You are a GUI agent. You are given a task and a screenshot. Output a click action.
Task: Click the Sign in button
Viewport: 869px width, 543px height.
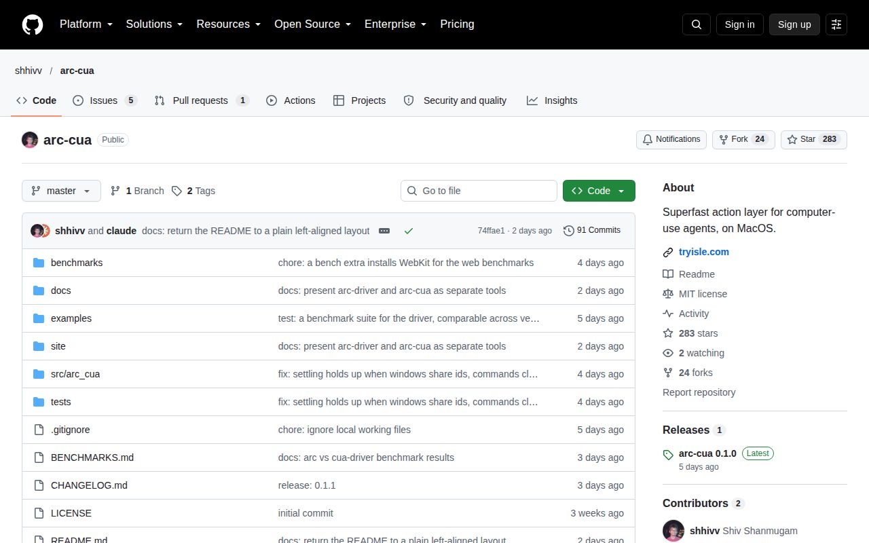coord(740,24)
